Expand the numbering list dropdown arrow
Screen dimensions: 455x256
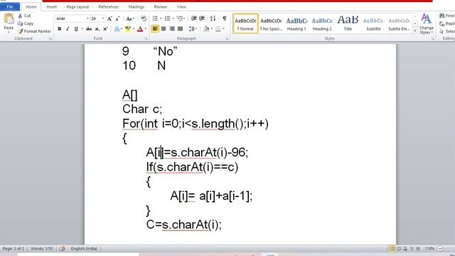point(173,18)
